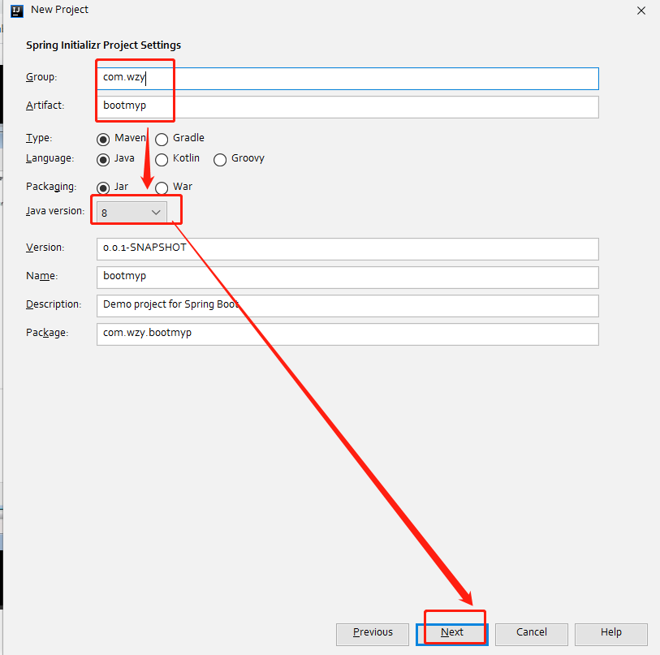The width and height of the screenshot is (660, 655).
Task: Click the Description input field
Action: (347, 306)
